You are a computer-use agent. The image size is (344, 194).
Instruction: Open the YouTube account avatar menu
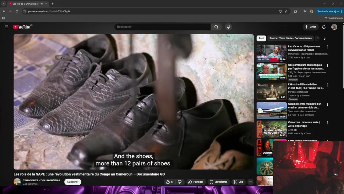334,27
